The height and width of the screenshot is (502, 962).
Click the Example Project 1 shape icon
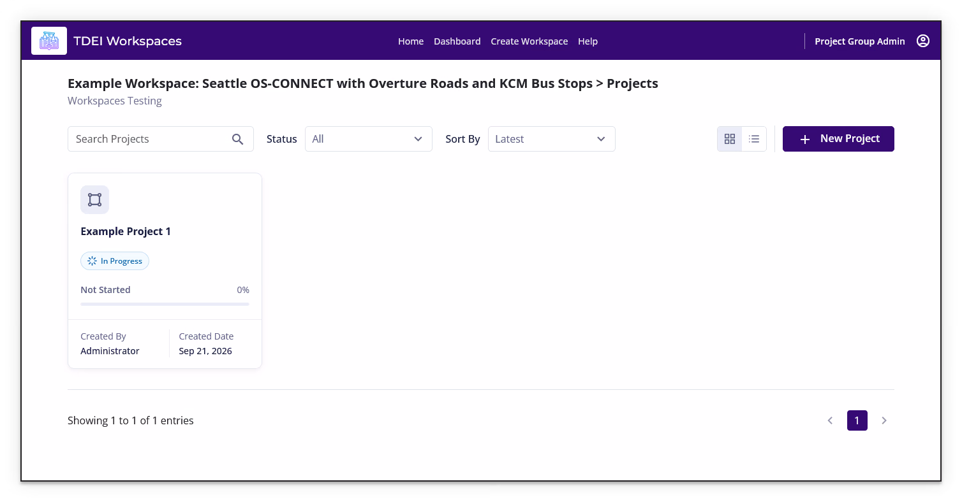(94, 199)
